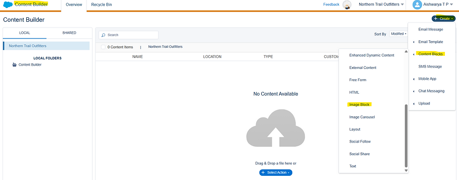Viewport: 459px width, 180px height.
Task: Select Social Share option
Action: (359, 154)
